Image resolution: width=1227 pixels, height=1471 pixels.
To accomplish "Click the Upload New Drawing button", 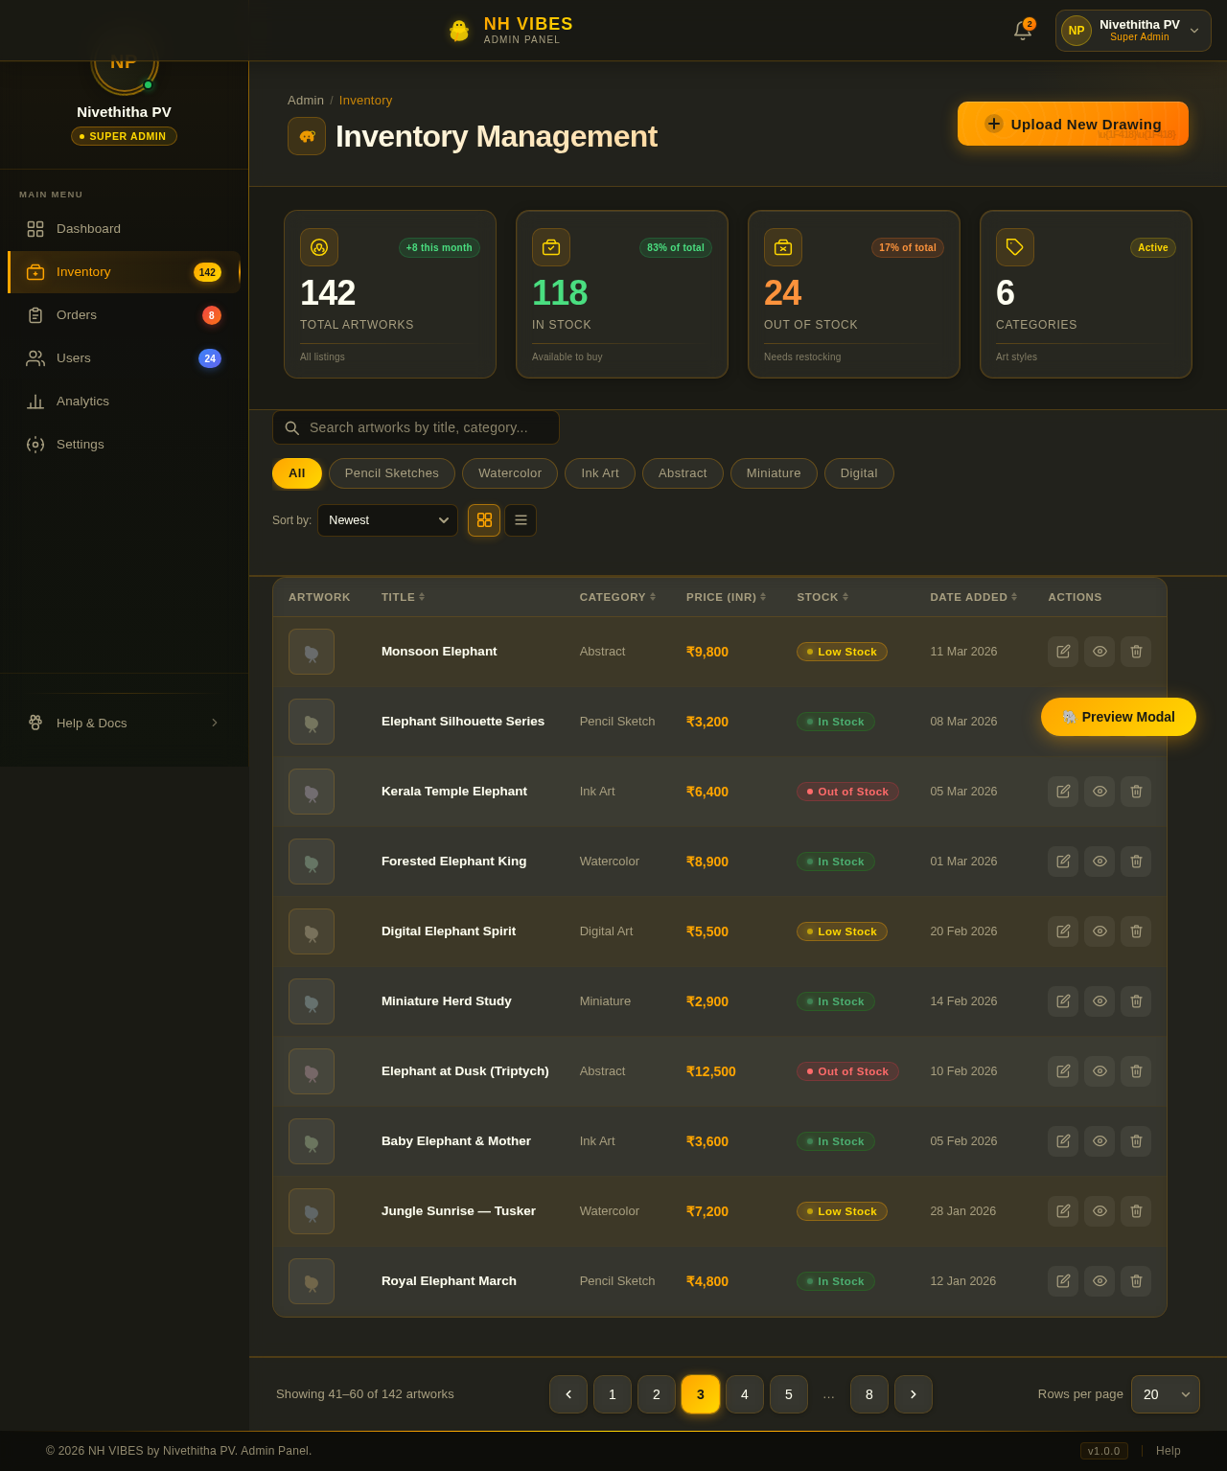I will 1073,124.
